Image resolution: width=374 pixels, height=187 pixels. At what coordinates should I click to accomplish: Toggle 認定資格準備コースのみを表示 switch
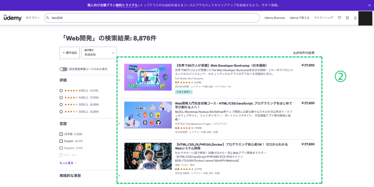[x=64, y=69]
